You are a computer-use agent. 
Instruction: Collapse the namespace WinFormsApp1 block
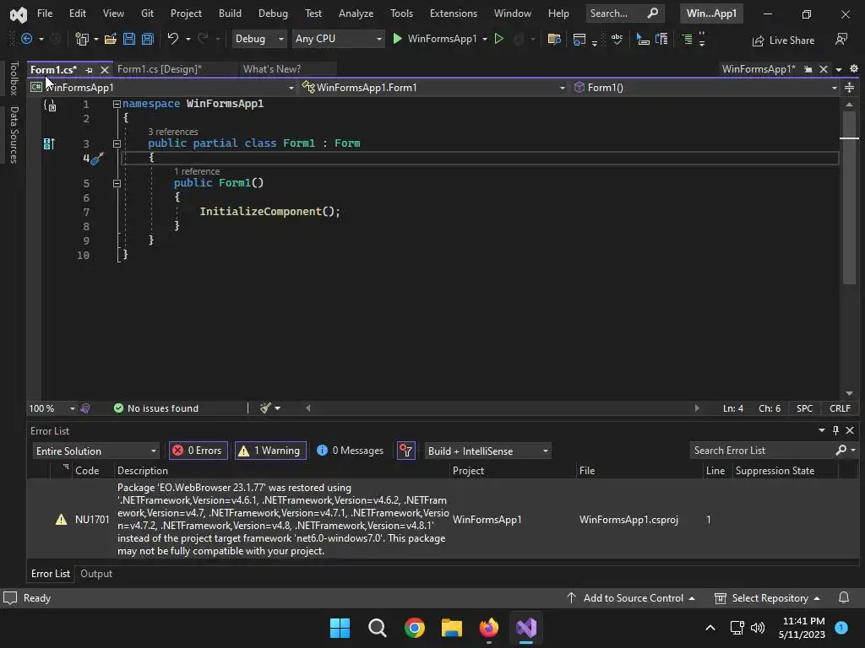click(117, 104)
